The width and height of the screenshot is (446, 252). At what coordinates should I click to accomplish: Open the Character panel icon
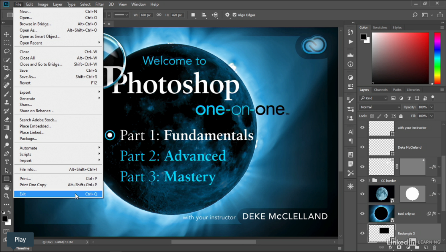(350, 132)
